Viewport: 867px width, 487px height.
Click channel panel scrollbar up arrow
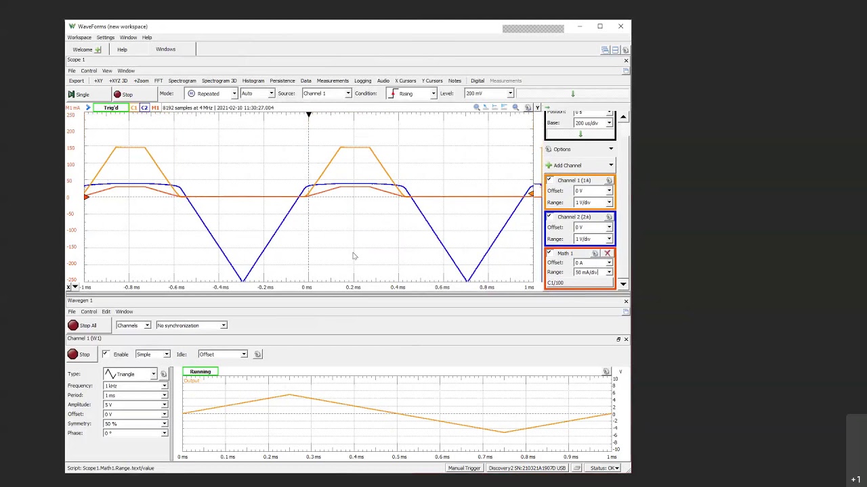pos(623,118)
